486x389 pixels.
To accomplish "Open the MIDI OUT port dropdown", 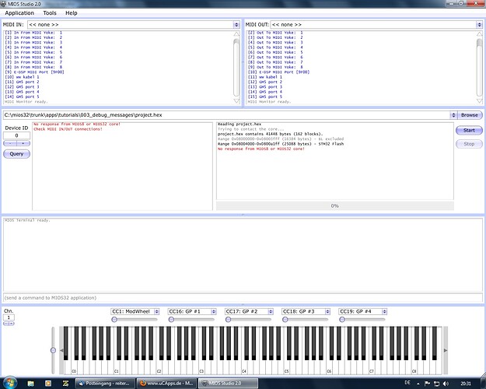I will (376, 24).
